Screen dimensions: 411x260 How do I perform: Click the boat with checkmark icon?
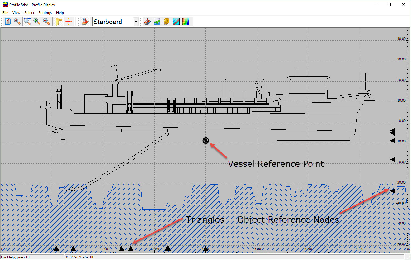pyautogui.click(x=147, y=22)
